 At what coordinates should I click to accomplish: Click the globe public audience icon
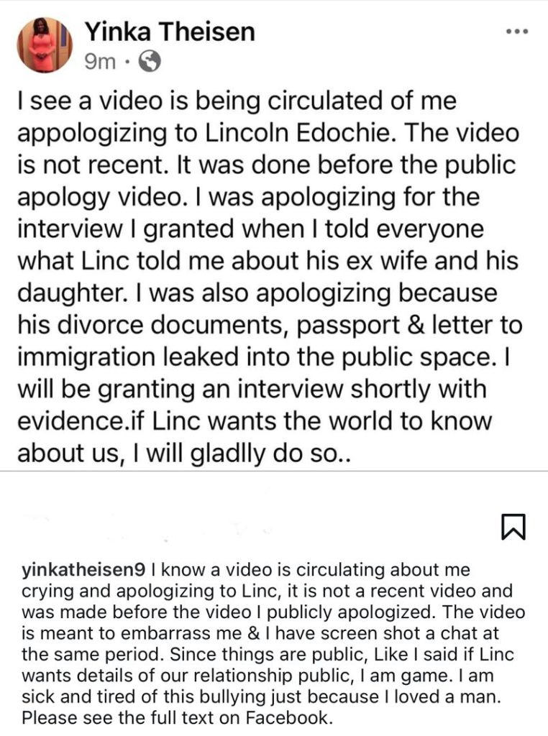(149, 63)
